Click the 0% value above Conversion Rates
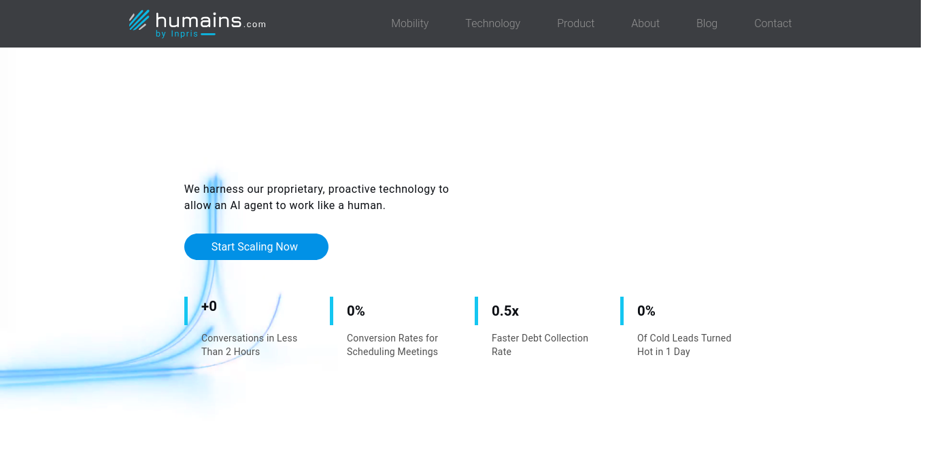The height and width of the screenshot is (463, 929). 356,311
